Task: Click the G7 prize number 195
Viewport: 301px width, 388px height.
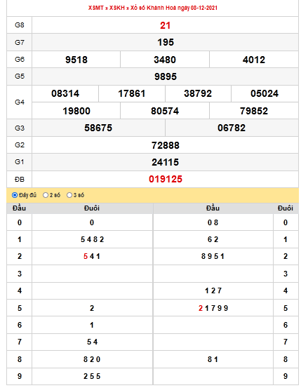Action: pos(166,42)
